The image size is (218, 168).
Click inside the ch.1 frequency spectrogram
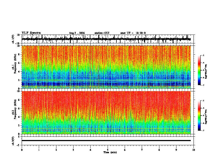(106, 67)
